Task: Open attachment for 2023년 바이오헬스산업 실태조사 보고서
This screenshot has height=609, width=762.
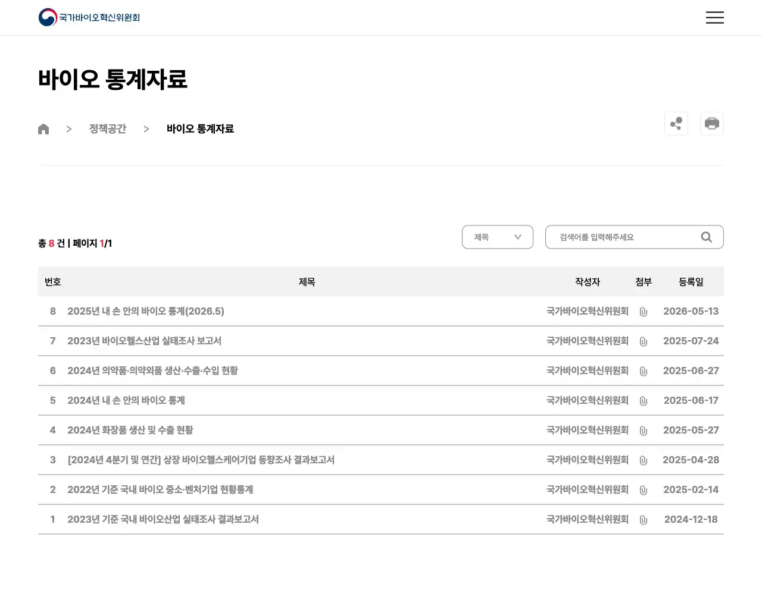Action: pos(644,341)
